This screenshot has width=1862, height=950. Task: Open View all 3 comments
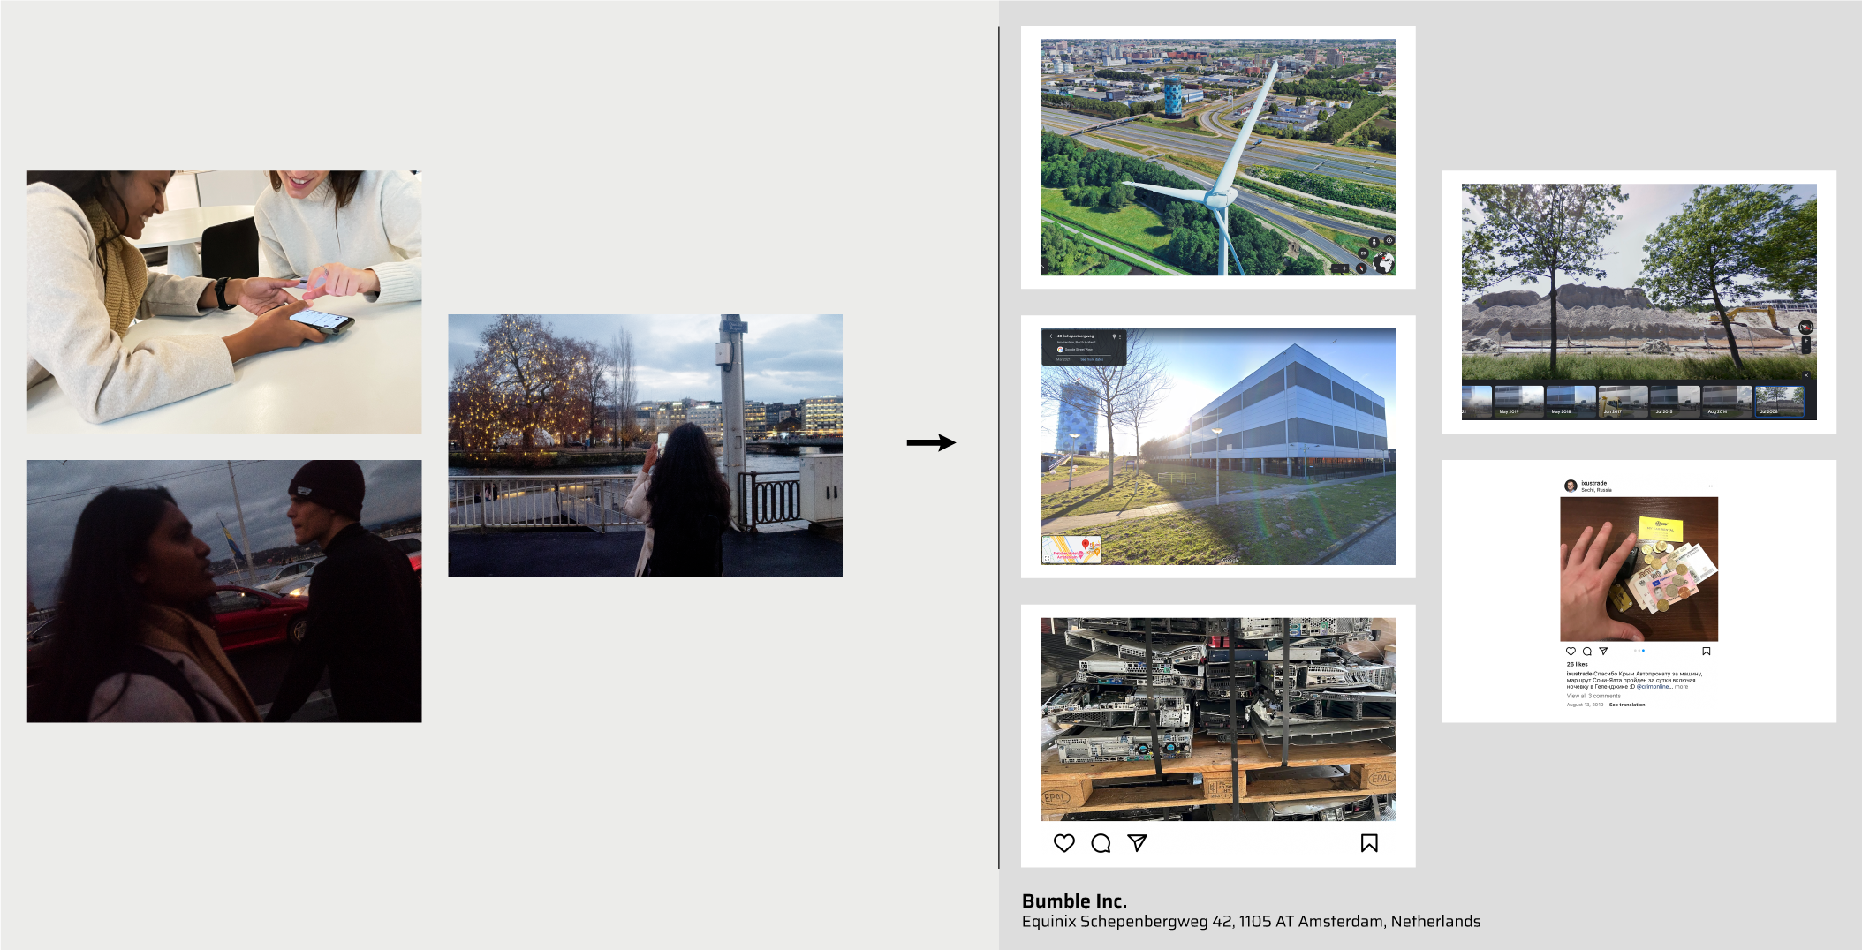pyautogui.click(x=1593, y=696)
